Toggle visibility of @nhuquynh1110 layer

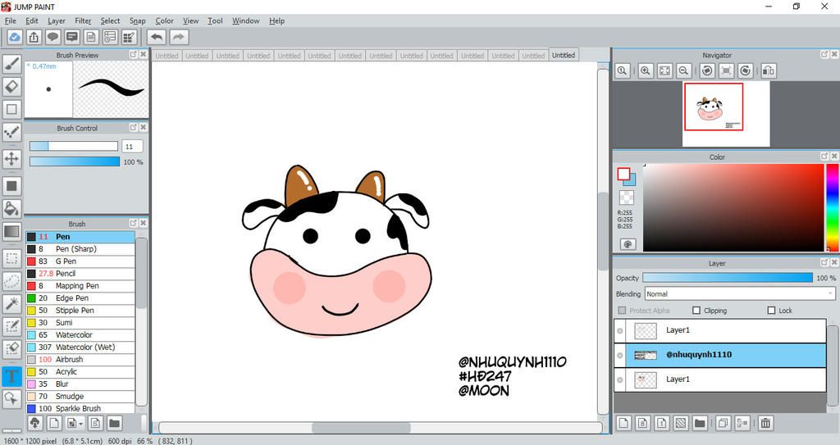(x=620, y=355)
